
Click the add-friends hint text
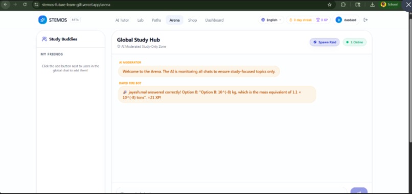tap(71, 68)
